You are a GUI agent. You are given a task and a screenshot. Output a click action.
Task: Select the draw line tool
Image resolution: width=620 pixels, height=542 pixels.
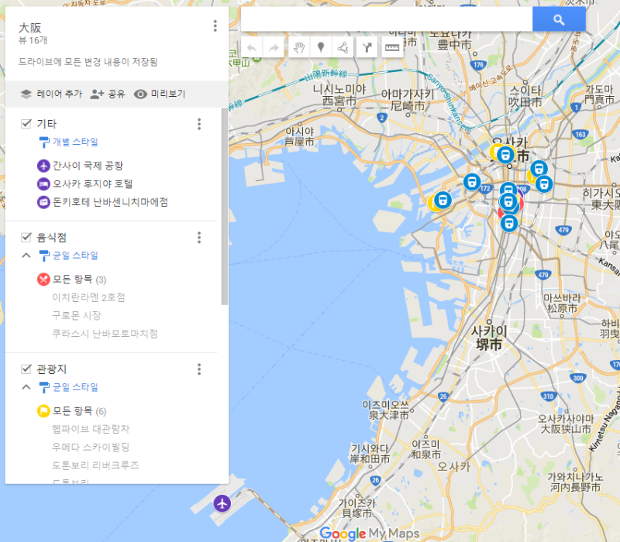[343, 48]
